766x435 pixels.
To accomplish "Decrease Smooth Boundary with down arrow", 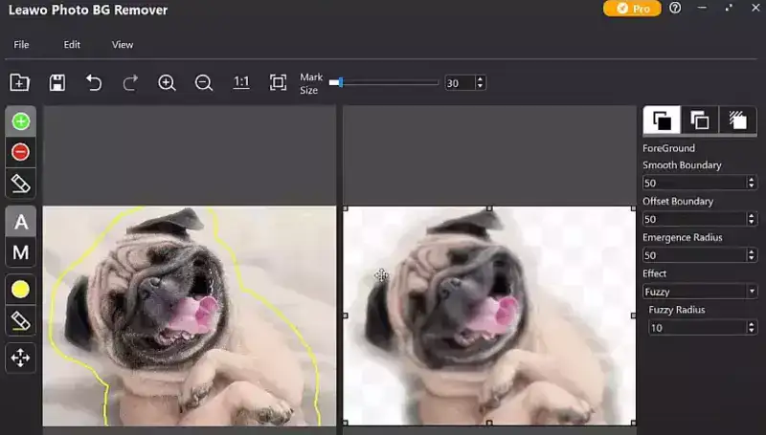I will (x=752, y=186).
